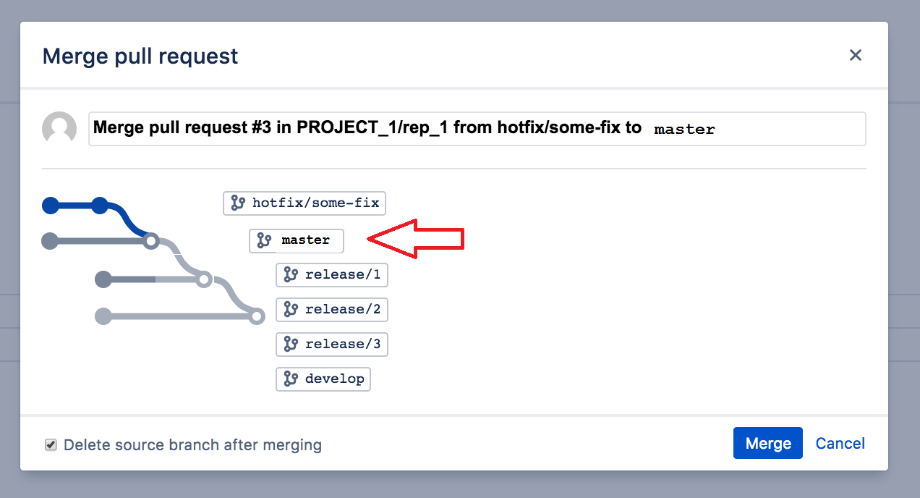Close the Merge pull request dialog
Viewport: 920px width, 498px height.
(x=856, y=55)
